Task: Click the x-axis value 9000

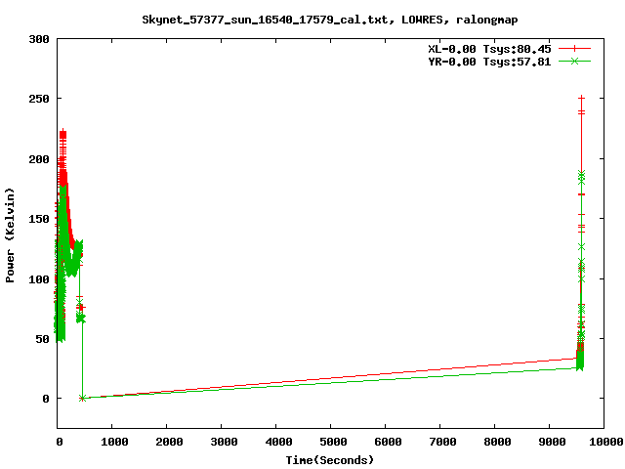Action: (x=552, y=442)
